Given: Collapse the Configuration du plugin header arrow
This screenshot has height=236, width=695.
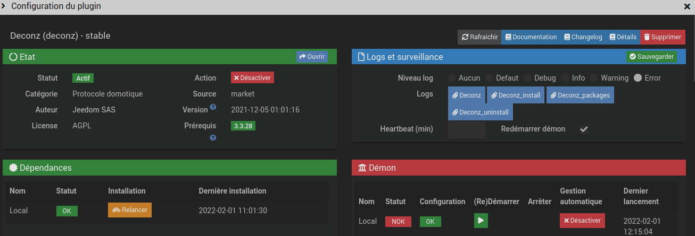Looking at the screenshot, I should [x=4, y=6].
